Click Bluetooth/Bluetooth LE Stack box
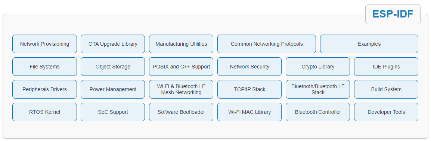 [x=318, y=89]
